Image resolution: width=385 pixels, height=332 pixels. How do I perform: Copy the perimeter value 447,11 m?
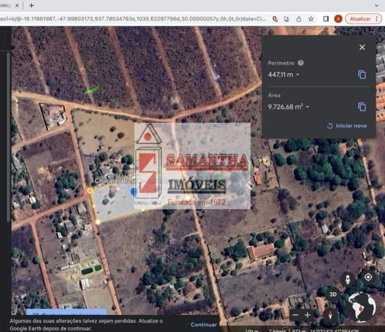[362, 75]
